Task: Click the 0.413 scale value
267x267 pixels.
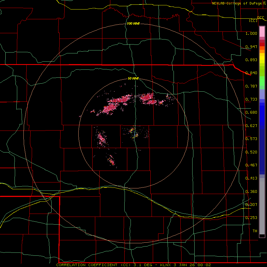Action: (251, 178)
